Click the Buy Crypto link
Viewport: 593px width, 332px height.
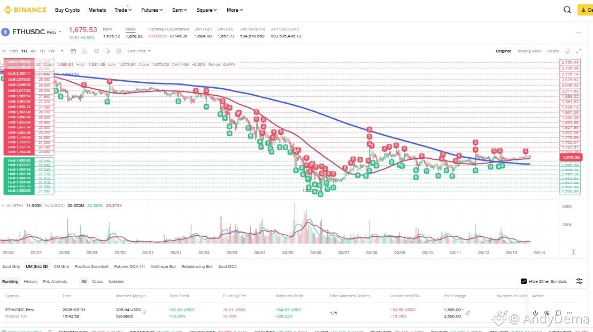(x=67, y=10)
